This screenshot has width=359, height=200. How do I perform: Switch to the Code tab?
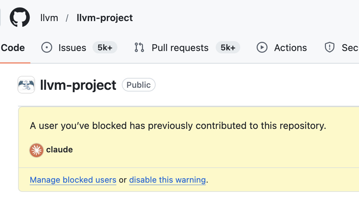12,48
